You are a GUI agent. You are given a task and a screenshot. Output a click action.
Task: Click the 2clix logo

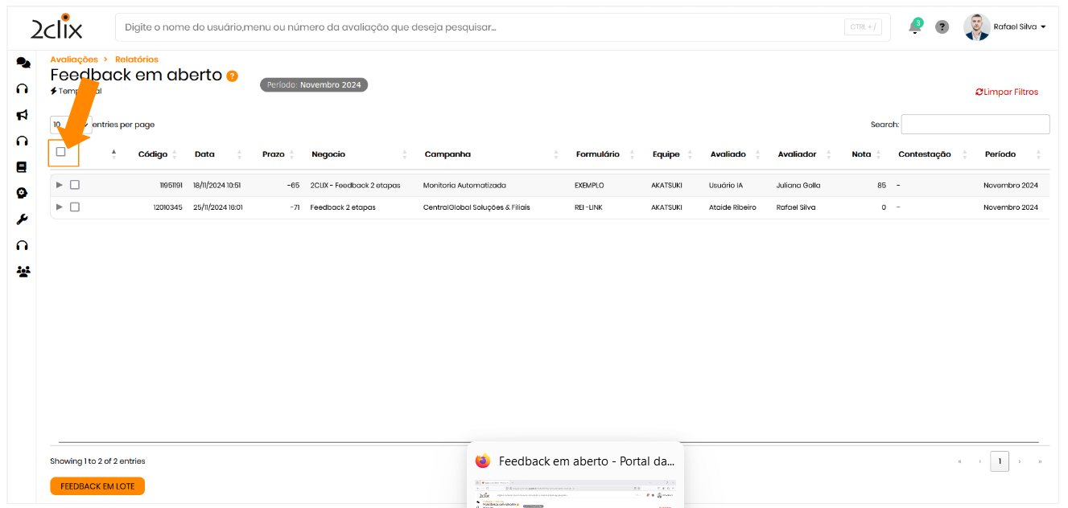tap(56, 27)
